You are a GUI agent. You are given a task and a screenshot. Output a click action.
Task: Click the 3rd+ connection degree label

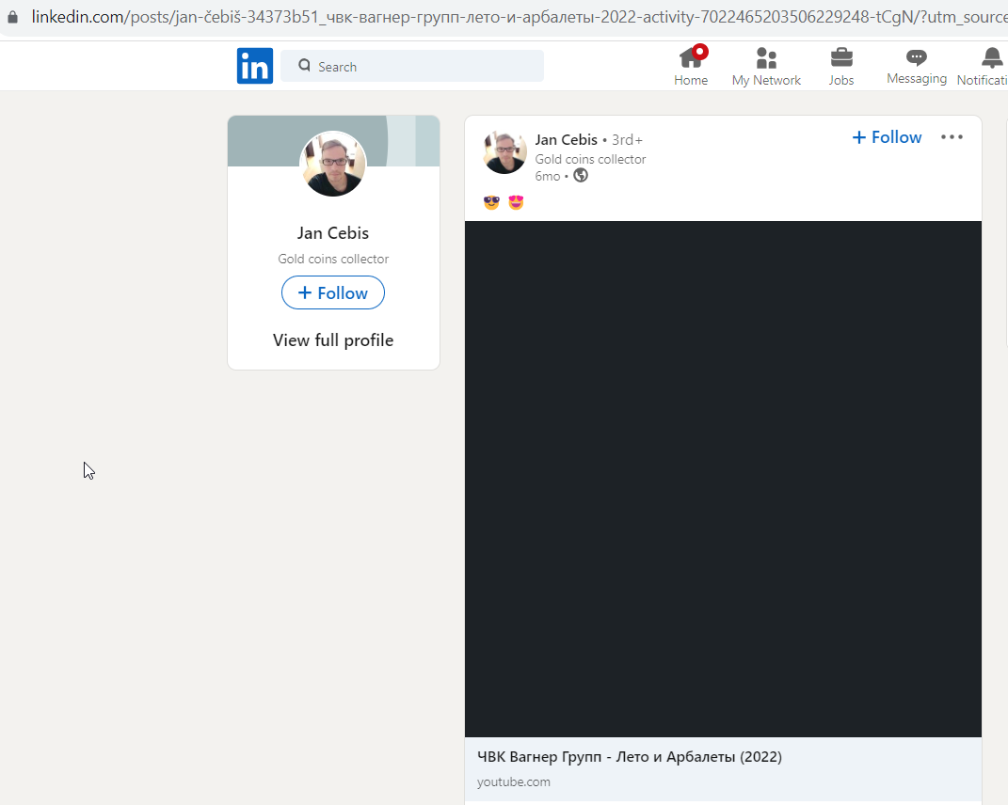point(627,139)
